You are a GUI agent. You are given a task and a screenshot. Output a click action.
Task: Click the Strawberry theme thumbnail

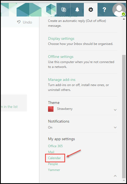51,109
